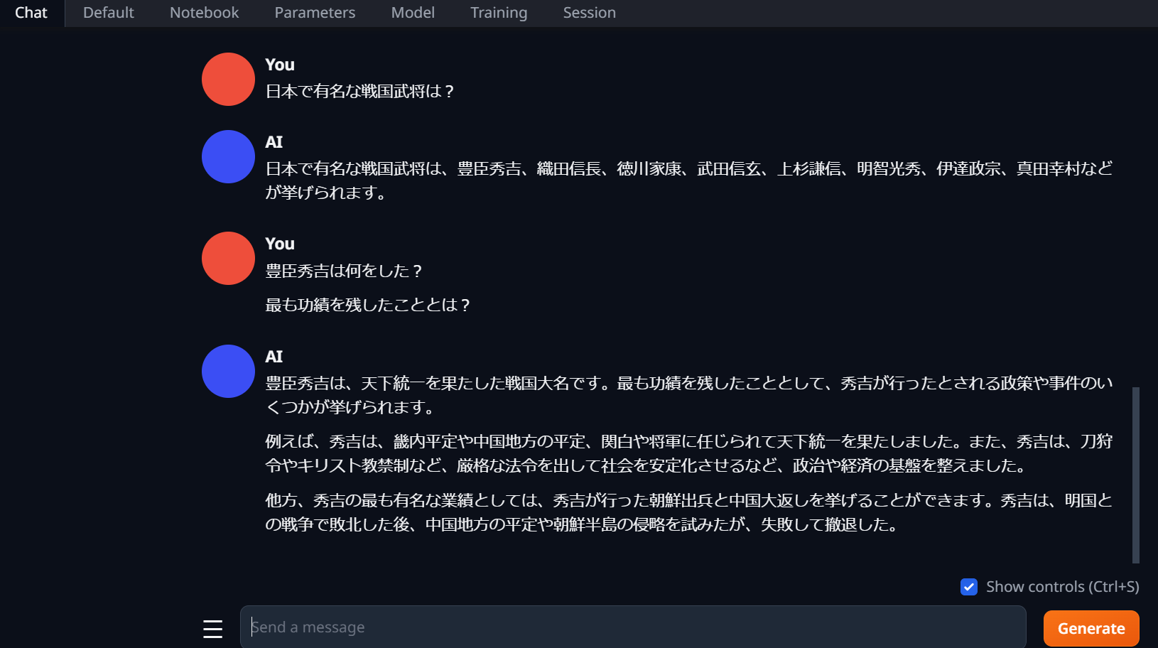
Task: Focus the Send a message input field
Action: tap(633, 627)
